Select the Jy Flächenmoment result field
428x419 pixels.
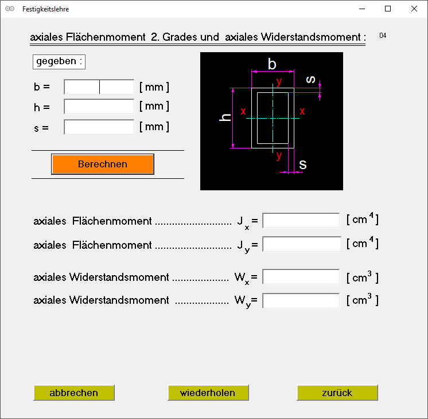coord(301,244)
